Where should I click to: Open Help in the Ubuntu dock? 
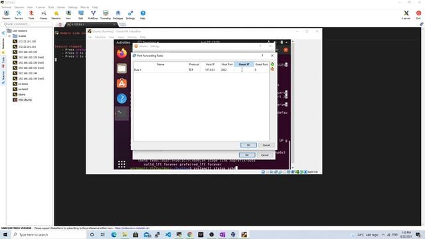tap(122, 98)
